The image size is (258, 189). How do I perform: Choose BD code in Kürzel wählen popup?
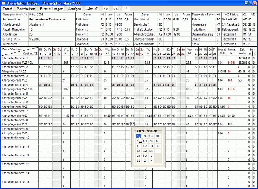click(x=145, y=141)
